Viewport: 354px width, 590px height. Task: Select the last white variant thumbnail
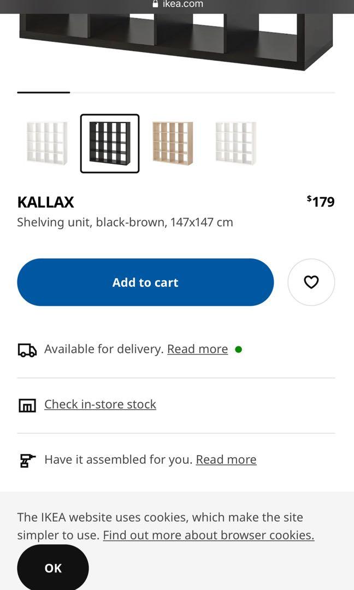click(235, 143)
